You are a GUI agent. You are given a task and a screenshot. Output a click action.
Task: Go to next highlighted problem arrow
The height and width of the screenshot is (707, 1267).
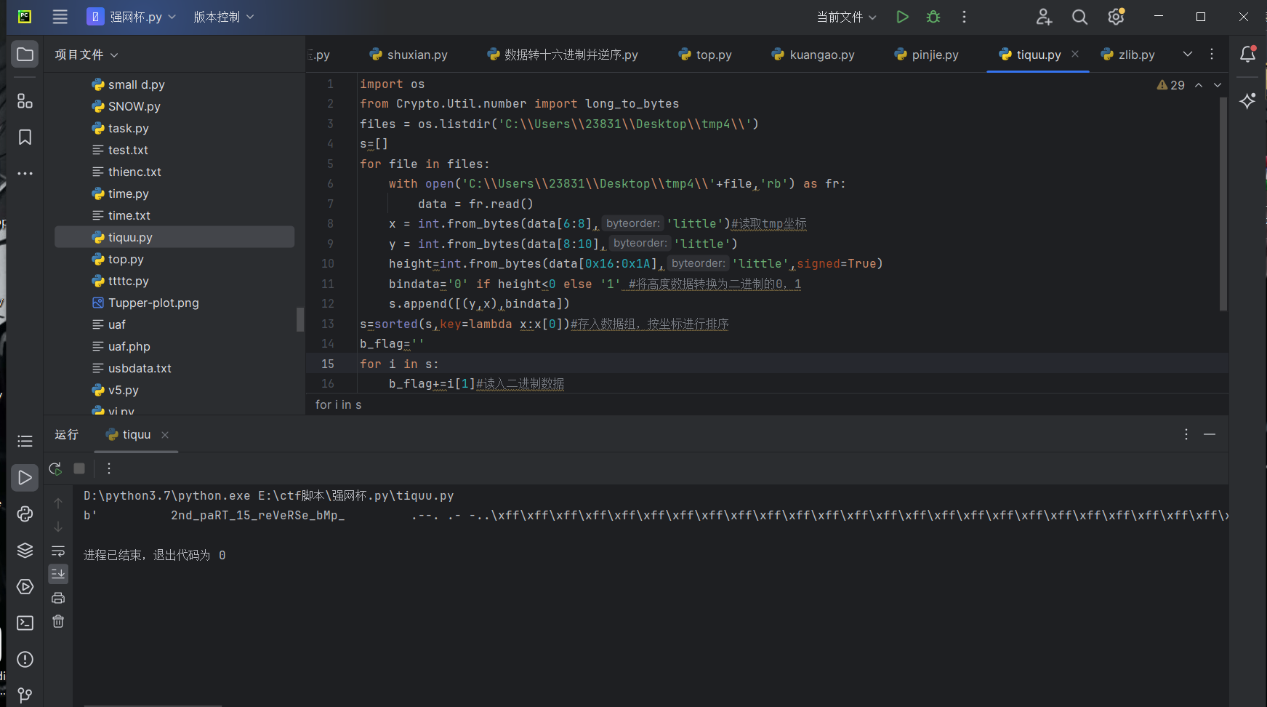tap(1218, 85)
